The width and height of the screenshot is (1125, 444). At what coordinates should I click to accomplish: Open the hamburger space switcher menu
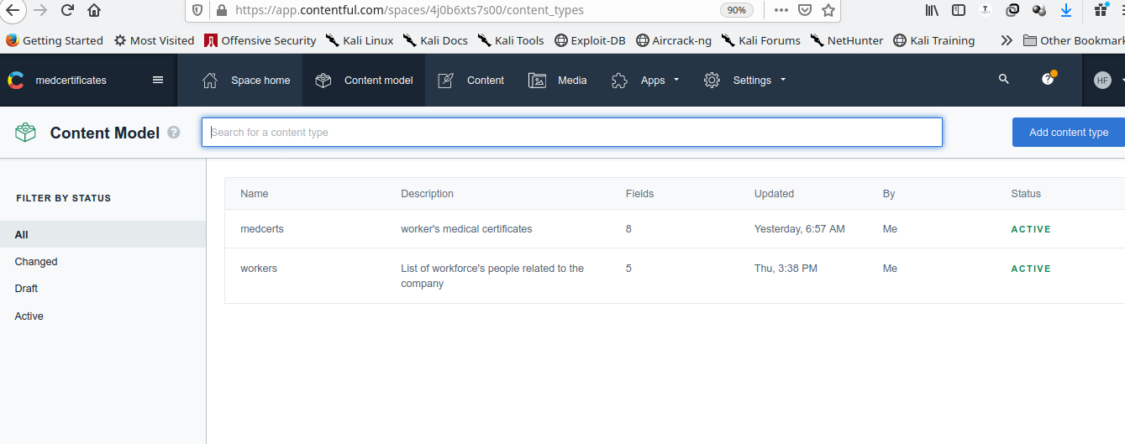158,80
